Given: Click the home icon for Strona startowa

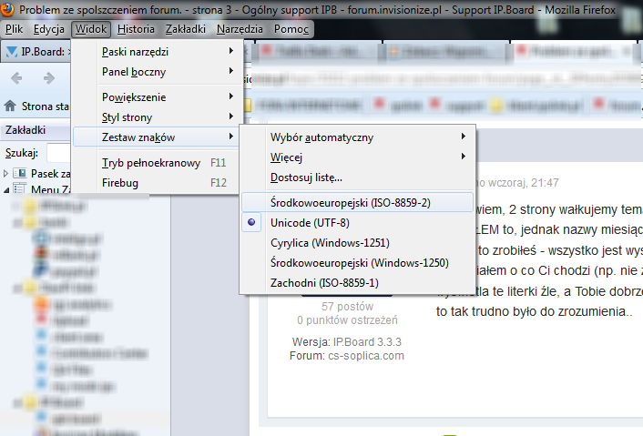Looking at the screenshot, I should 10,106.
